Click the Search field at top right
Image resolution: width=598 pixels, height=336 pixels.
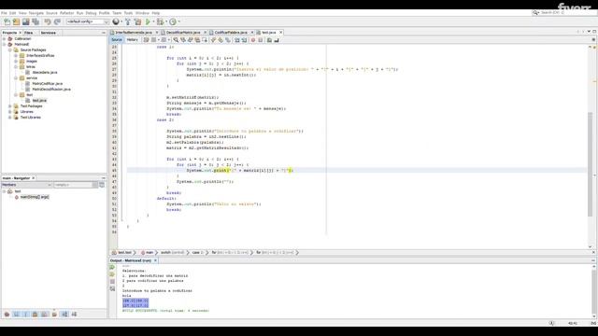point(563,13)
